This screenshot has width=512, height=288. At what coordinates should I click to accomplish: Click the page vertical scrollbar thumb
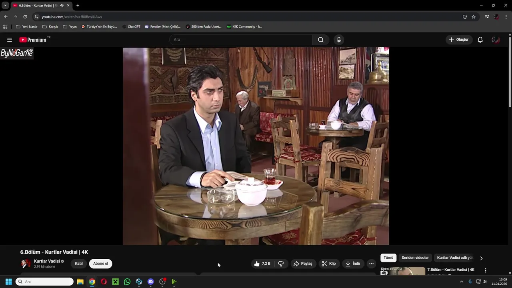tap(510, 72)
